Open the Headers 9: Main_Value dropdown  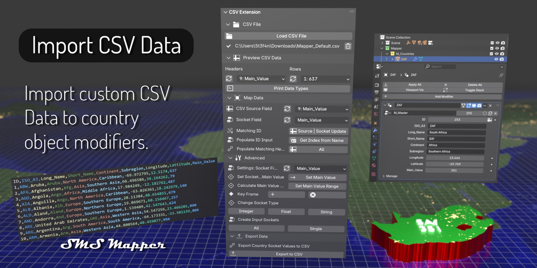[x=261, y=78]
